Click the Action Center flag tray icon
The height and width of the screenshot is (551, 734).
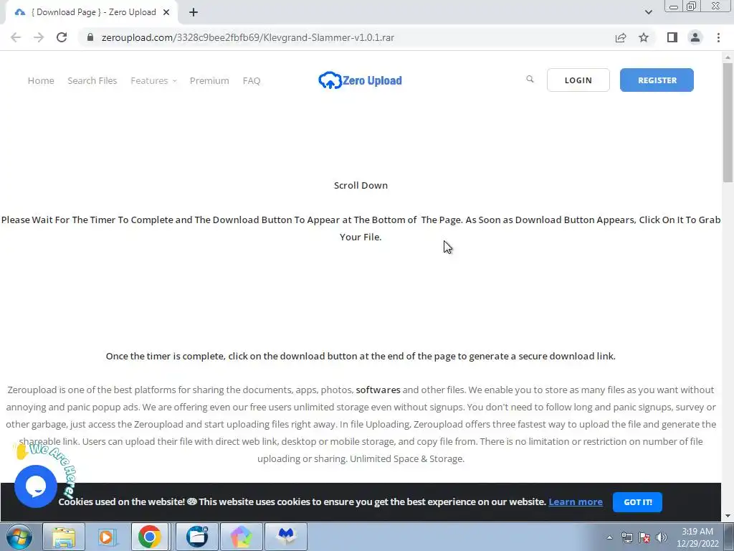click(x=644, y=537)
